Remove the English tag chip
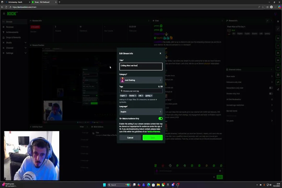 click(x=126, y=96)
